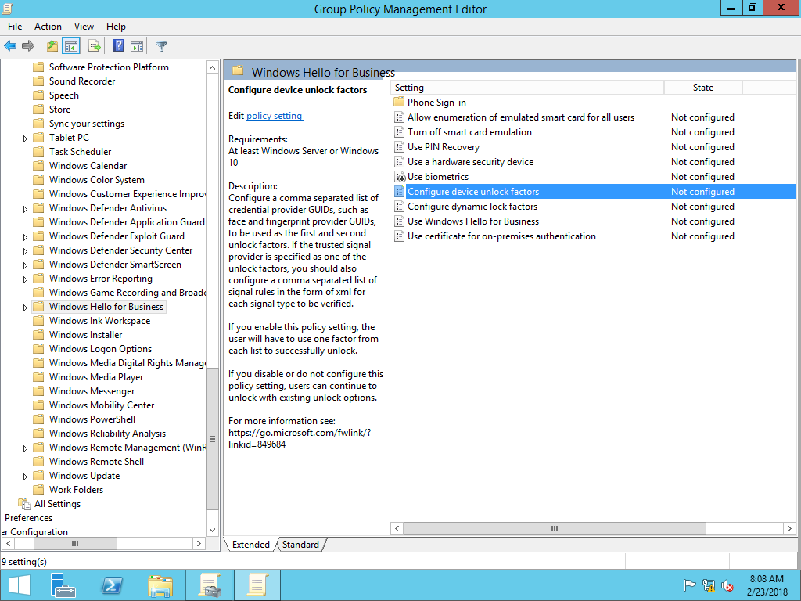Switch to the Group Policy Management taskbar icon
The width and height of the screenshot is (801, 601).
pyautogui.click(x=210, y=585)
